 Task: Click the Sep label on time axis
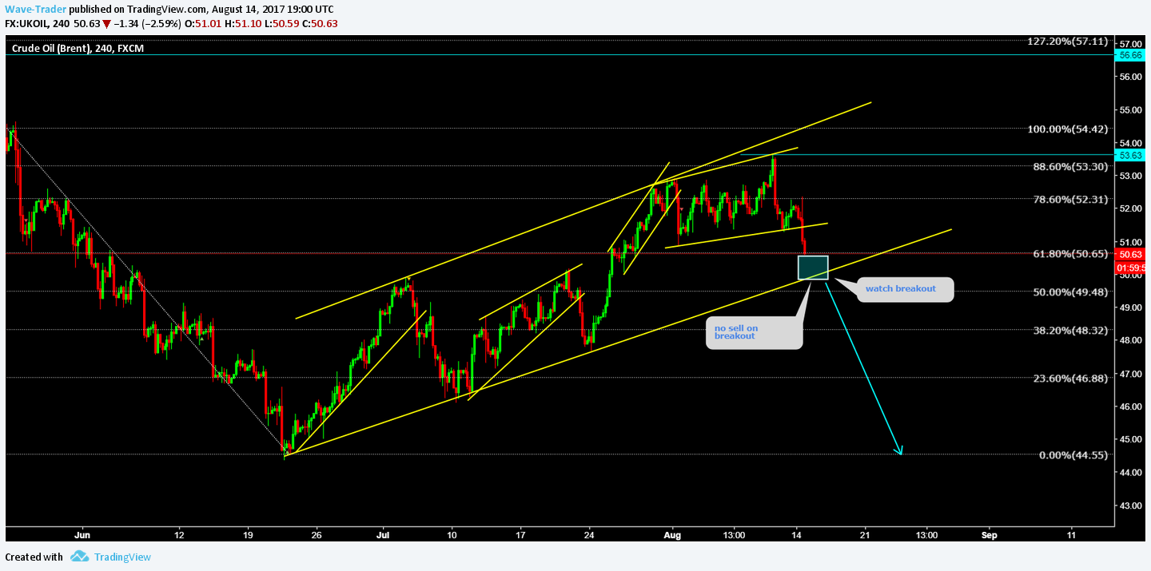pyautogui.click(x=989, y=534)
